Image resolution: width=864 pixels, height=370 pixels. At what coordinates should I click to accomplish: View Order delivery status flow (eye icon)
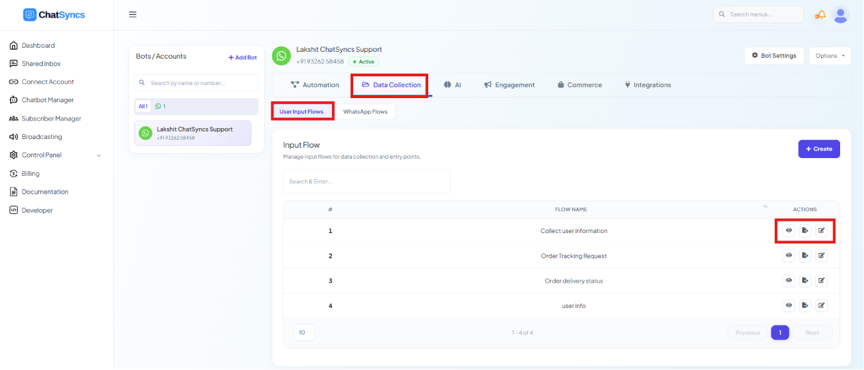click(x=789, y=281)
